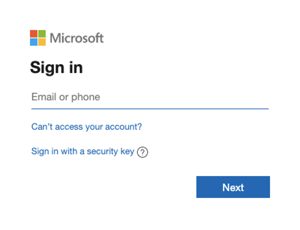Click the blue underline of email field

[150, 109]
